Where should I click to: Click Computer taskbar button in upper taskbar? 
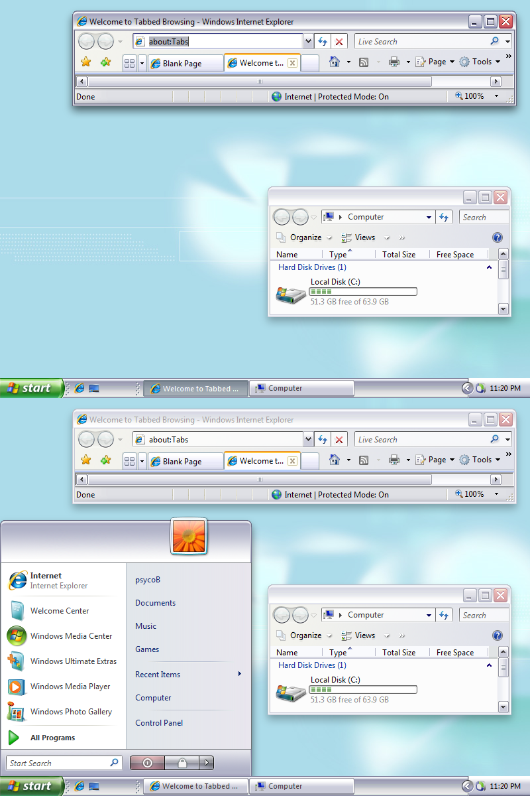point(301,389)
